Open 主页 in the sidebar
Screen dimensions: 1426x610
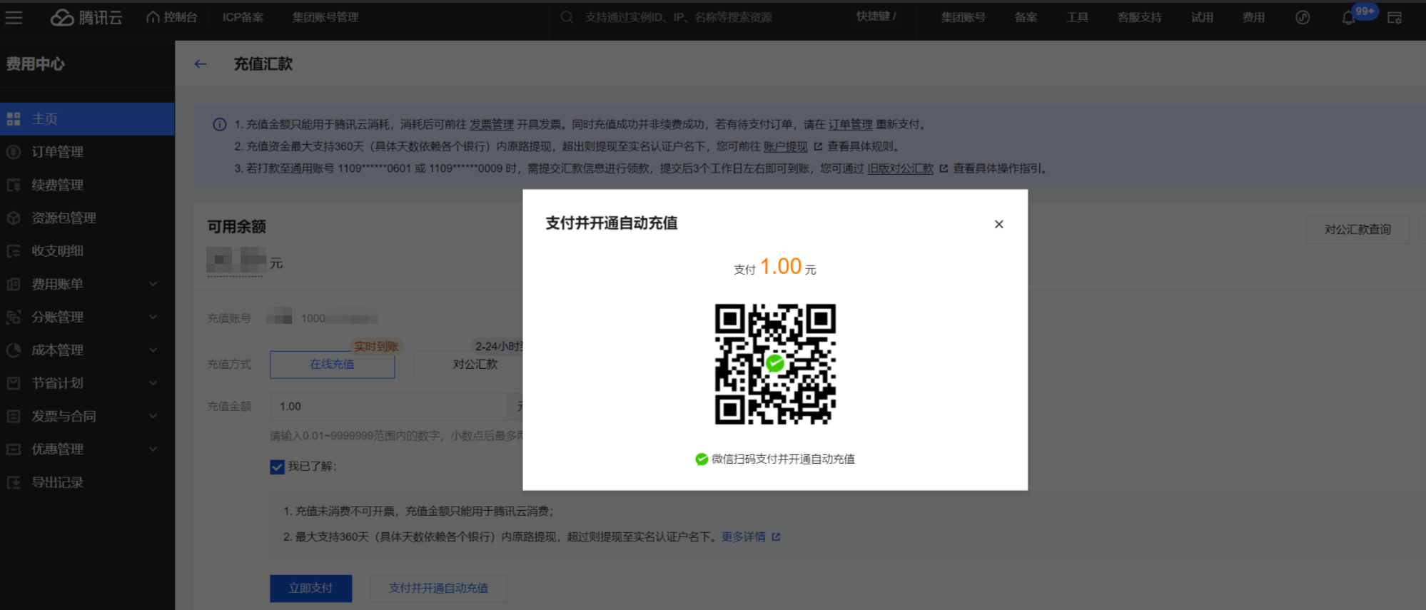click(44, 119)
